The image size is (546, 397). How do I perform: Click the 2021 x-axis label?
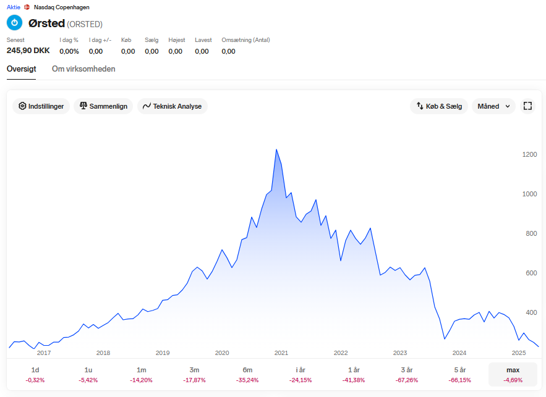coord(281,353)
